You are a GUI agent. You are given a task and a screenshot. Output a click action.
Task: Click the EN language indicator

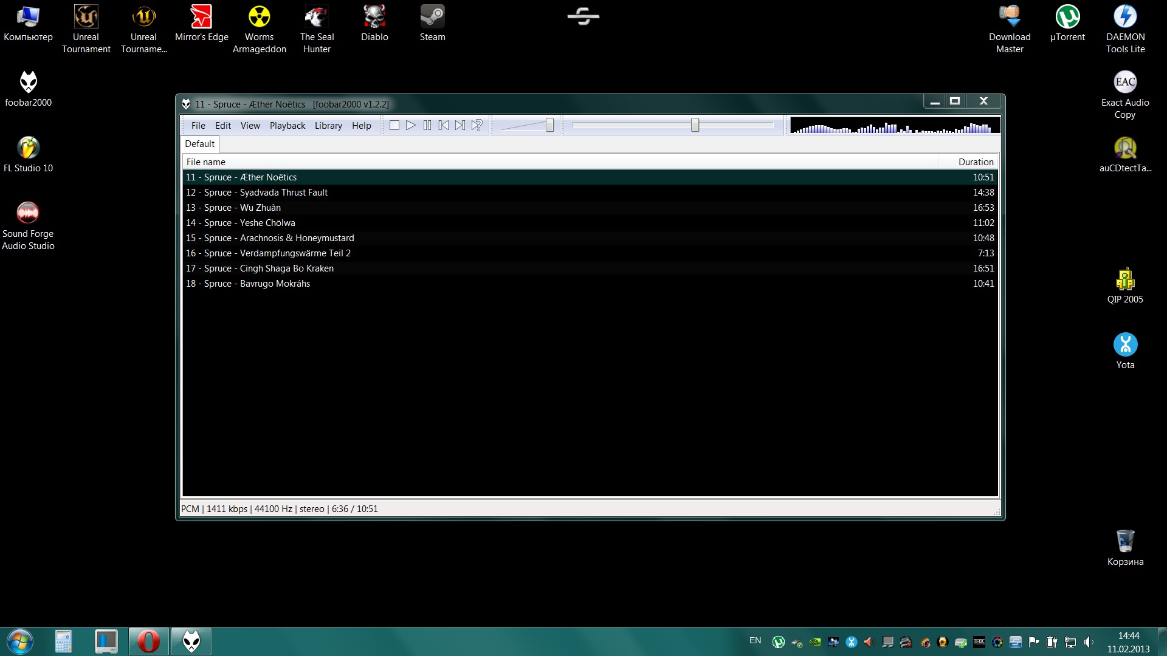pyautogui.click(x=755, y=641)
